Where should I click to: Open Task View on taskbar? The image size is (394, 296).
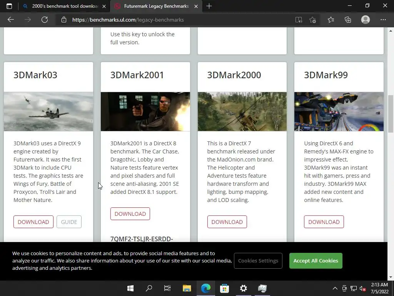pos(167,288)
